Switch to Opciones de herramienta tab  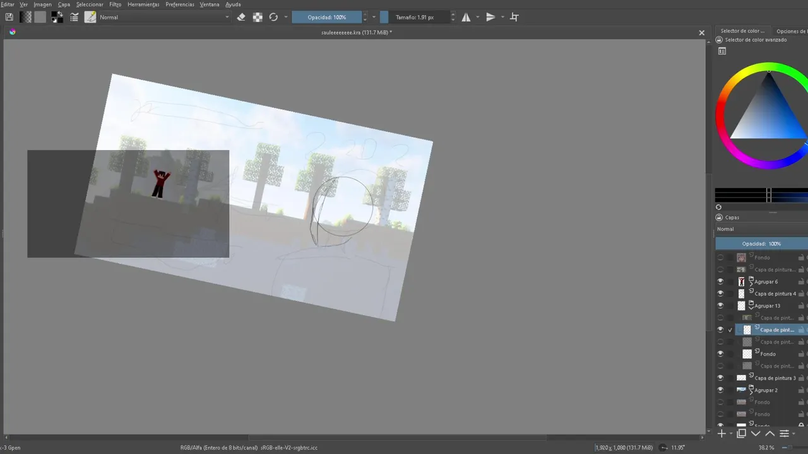tap(790, 31)
